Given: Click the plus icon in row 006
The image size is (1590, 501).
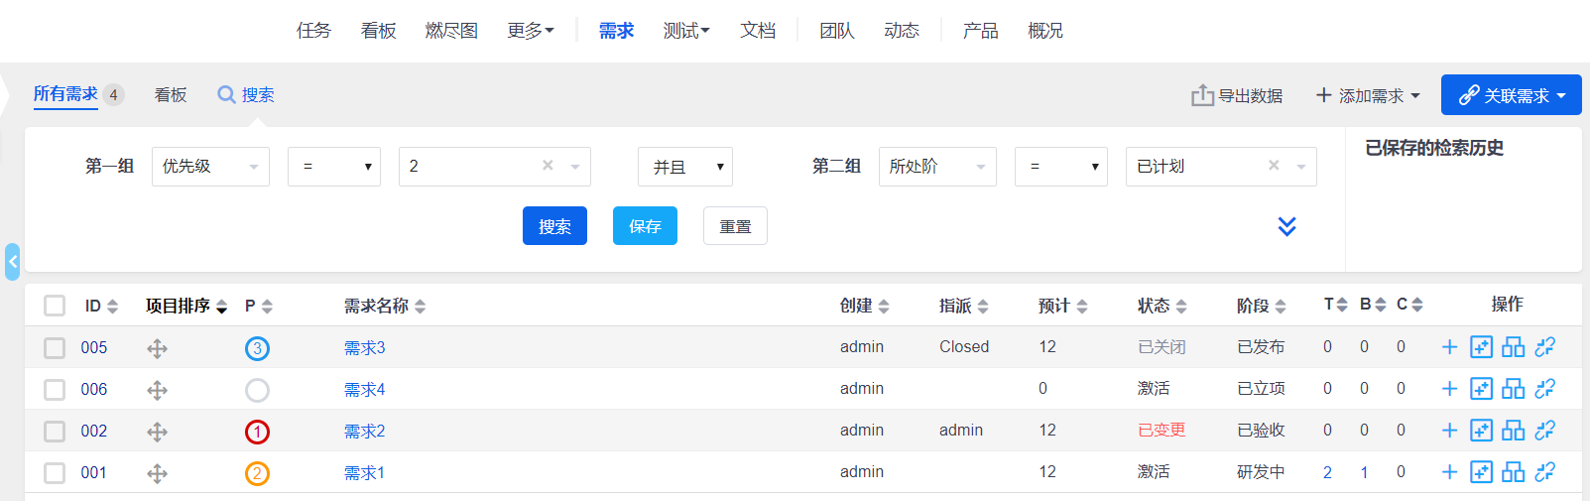Looking at the screenshot, I should (x=1449, y=389).
